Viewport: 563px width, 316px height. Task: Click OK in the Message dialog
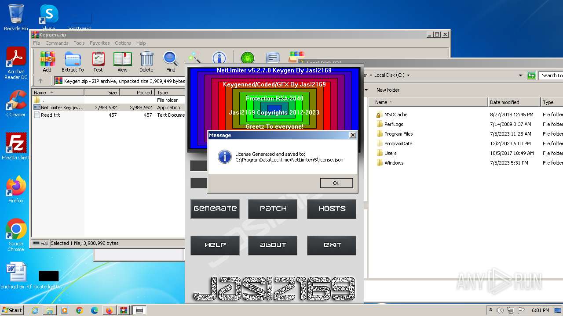point(336,183)
